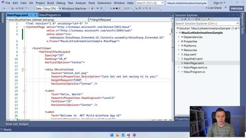Open the Output tab
246x138 pixels.
24,124
